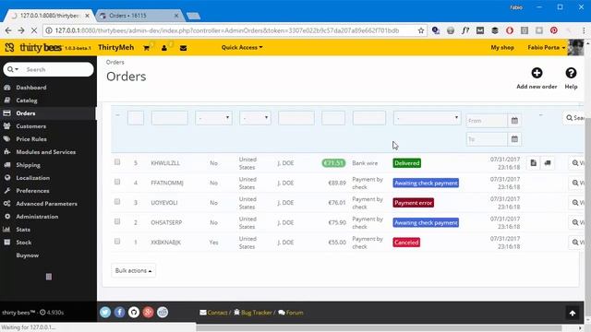Click the ThirtyMeh shop name link
591x332 pixels.
point(116,47)
